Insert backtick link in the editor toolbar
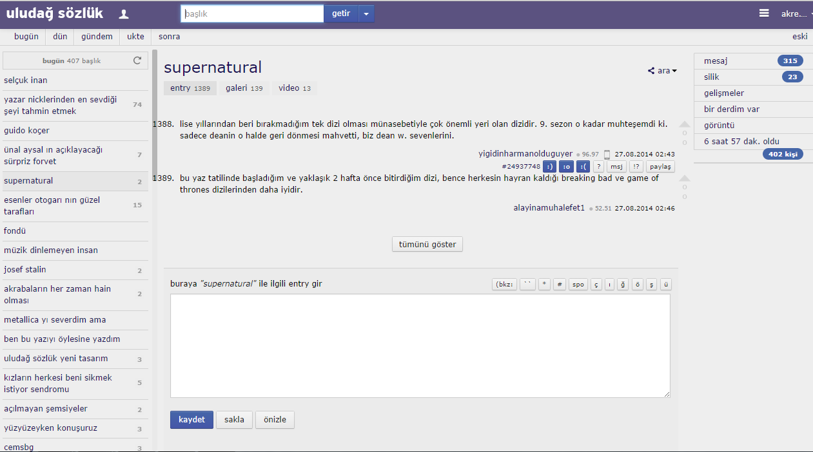Viewport: 813px width, 452px height. point(528,284)
